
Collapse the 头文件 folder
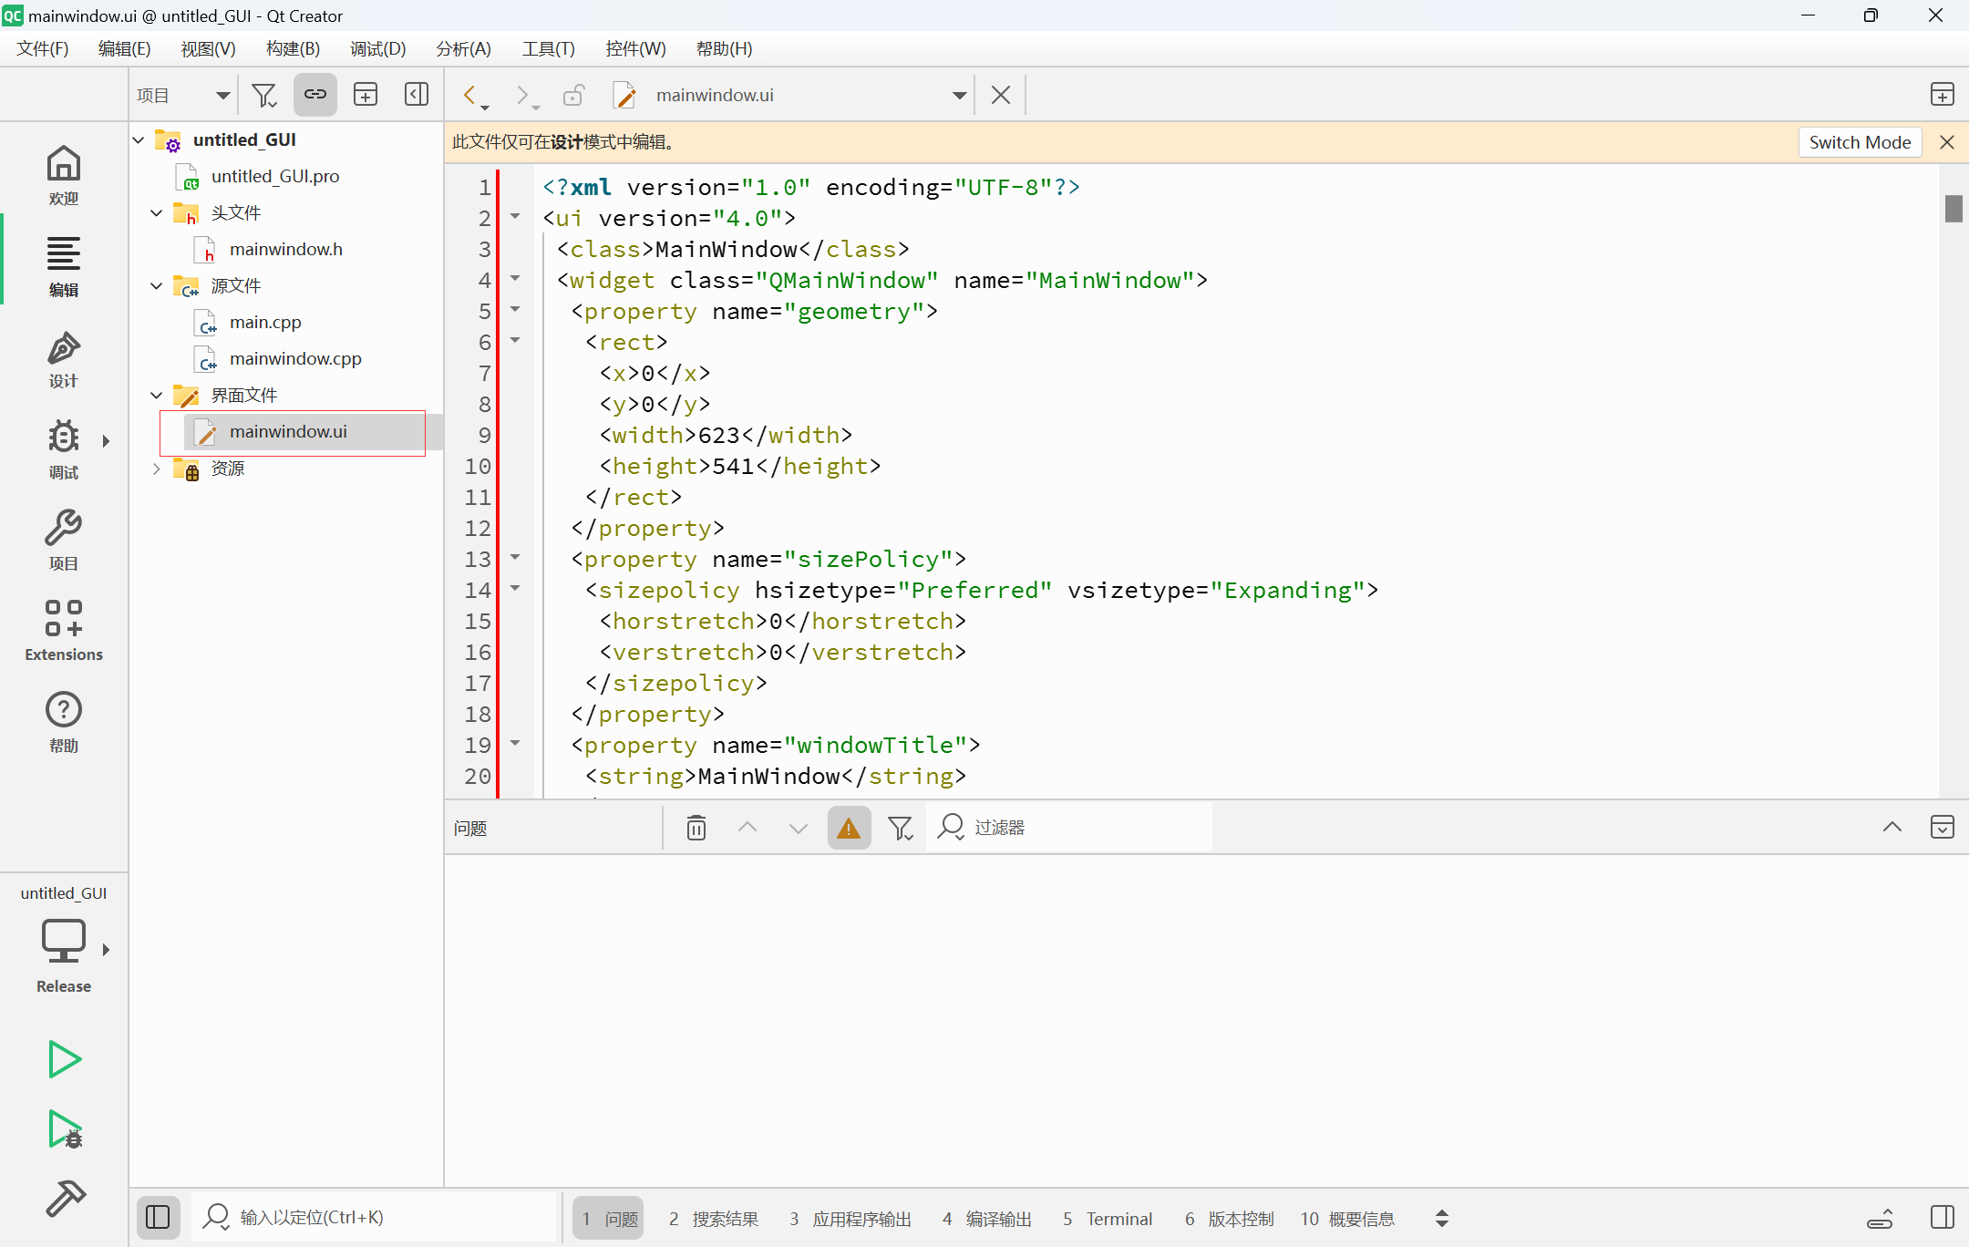click(156, 213)
